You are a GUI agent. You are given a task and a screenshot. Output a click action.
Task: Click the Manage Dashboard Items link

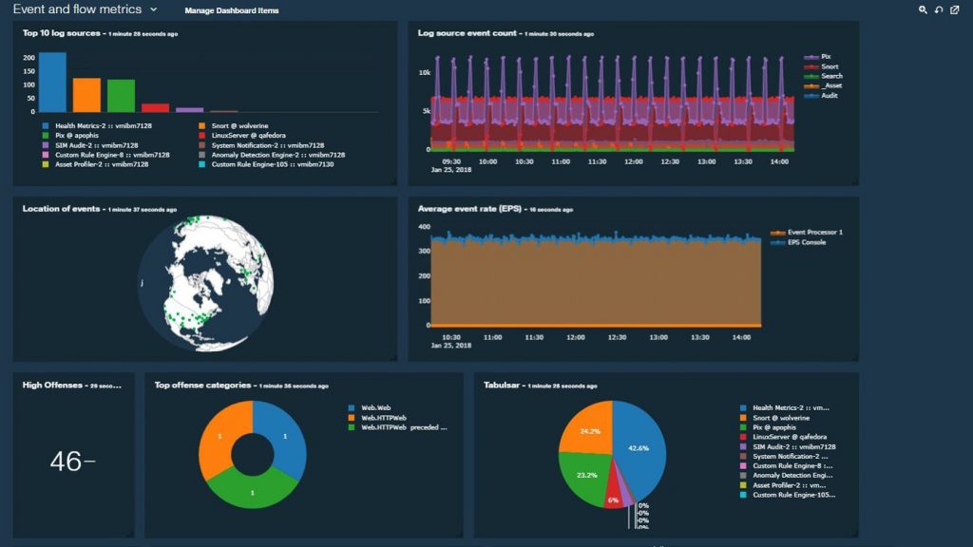click(232, 10)
